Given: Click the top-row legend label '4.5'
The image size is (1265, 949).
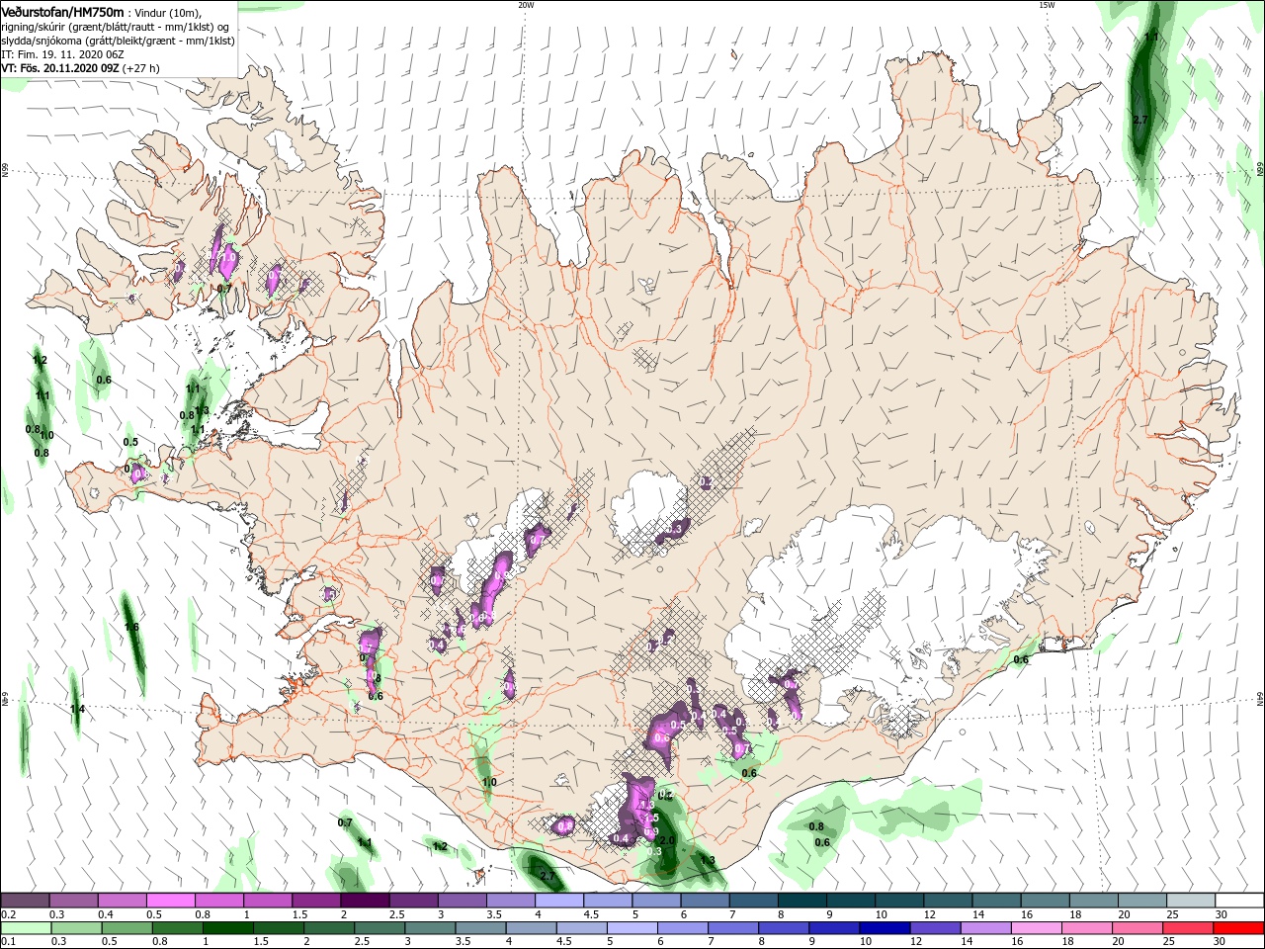Looking at the screenshot, I should pyautogui.click(x=591, y=913).
